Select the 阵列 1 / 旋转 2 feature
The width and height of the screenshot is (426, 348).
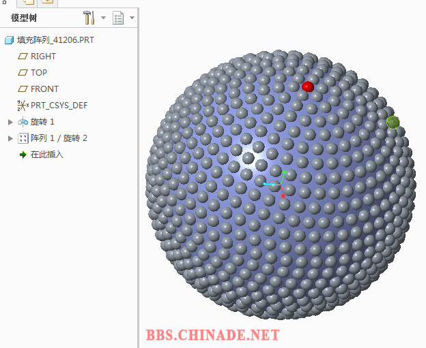click(59, 138)
